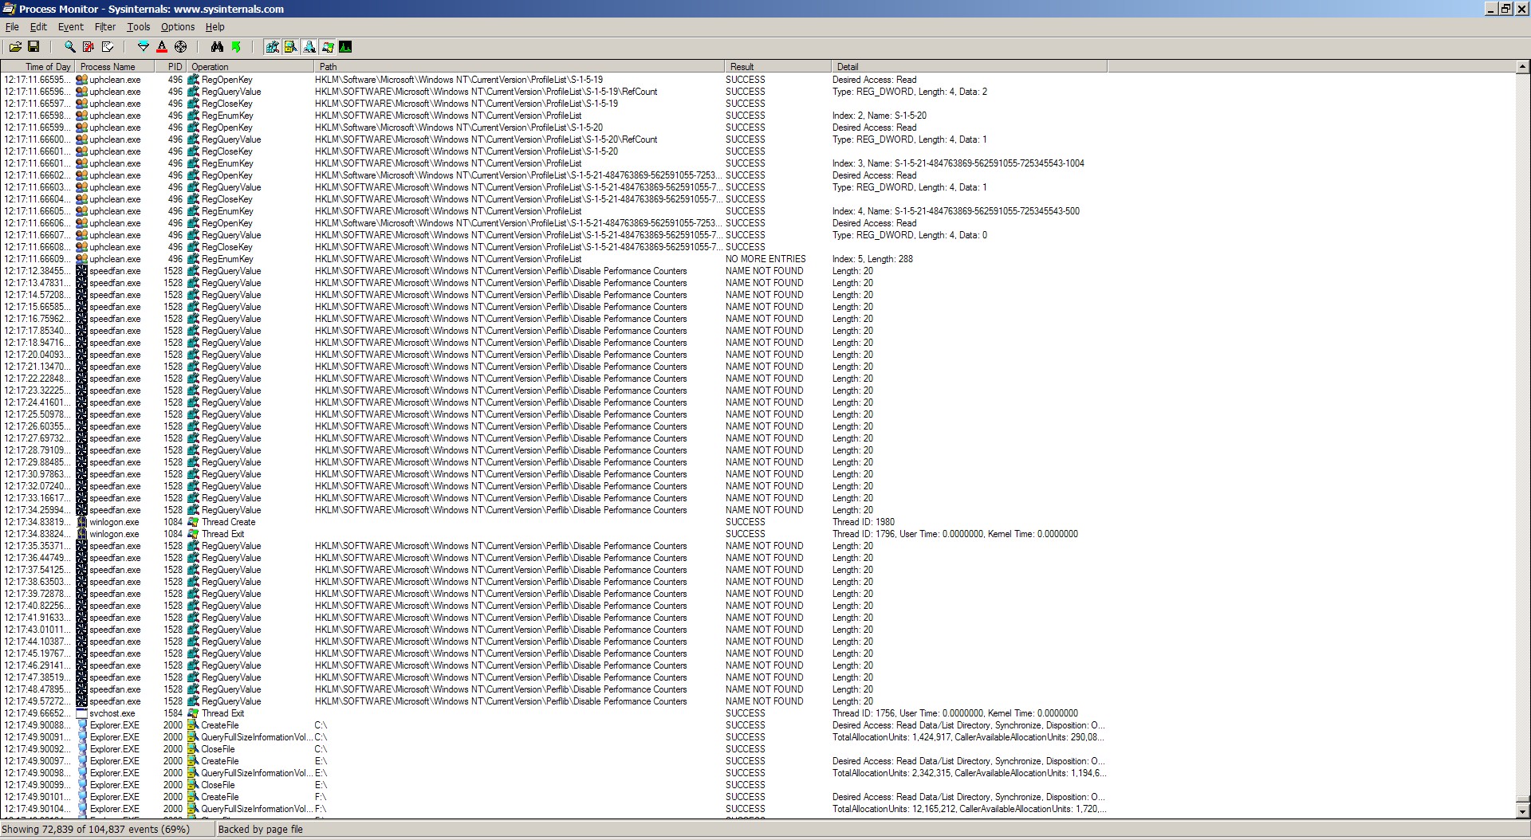Select detail 'Type: REG_DWORD, Length: 4, Data: 2'
This screenshot has width=1531, height=840.
pos(910,92)
